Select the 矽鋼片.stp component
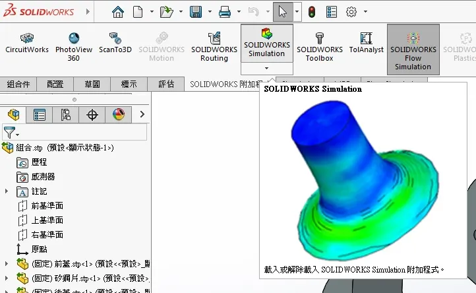The image size is (476, 293). [83, 278]
